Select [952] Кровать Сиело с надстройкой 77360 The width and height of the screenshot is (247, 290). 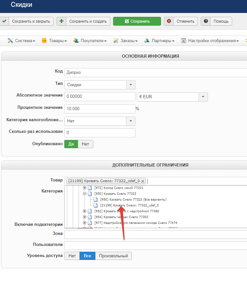[x=127, y=211]
